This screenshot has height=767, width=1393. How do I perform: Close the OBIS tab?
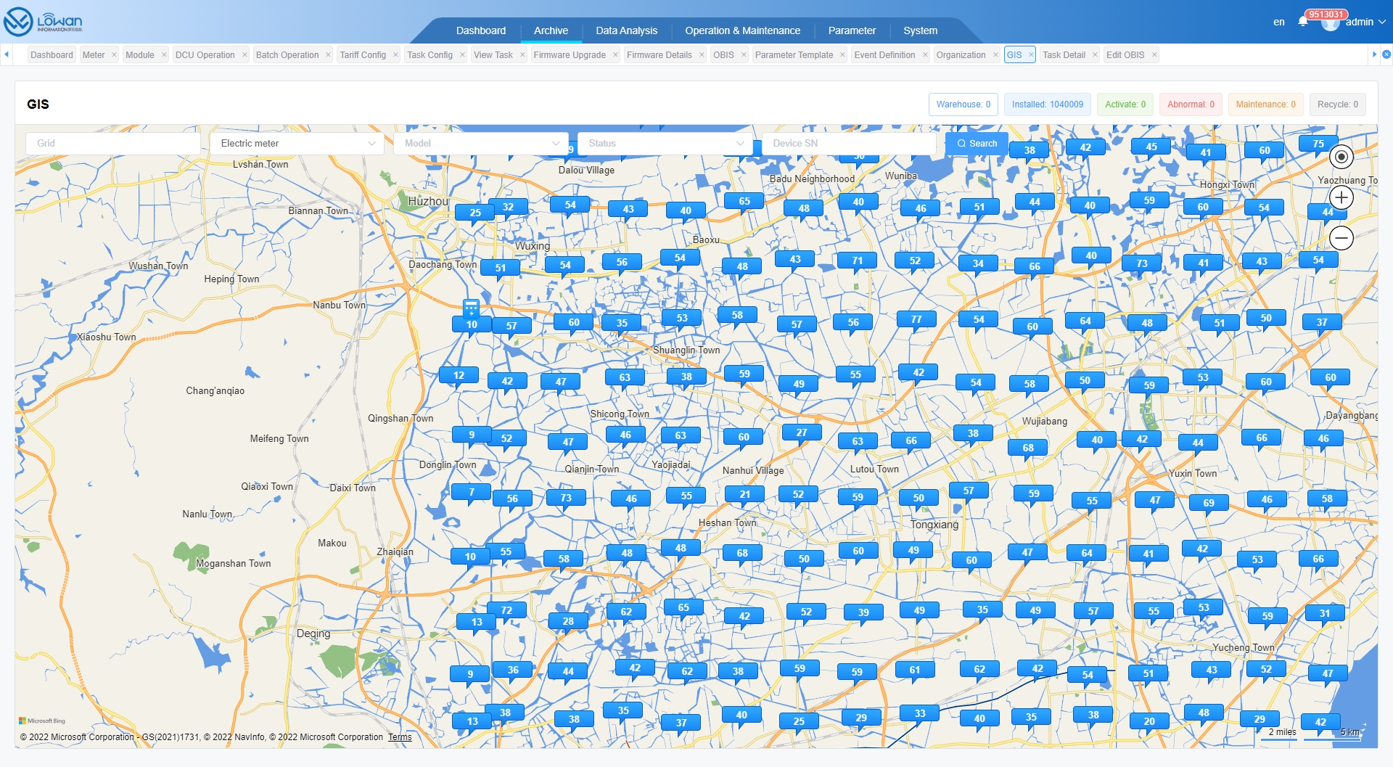click(744, 54)
